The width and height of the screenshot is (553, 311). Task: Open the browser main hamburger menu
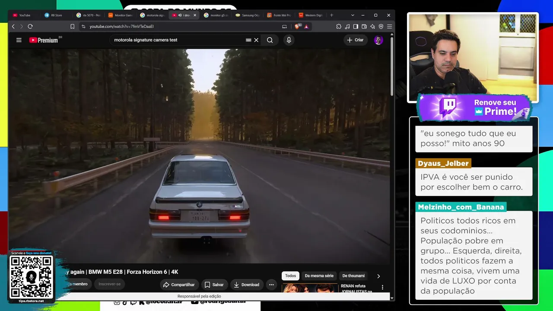click(x=389, y=26)
